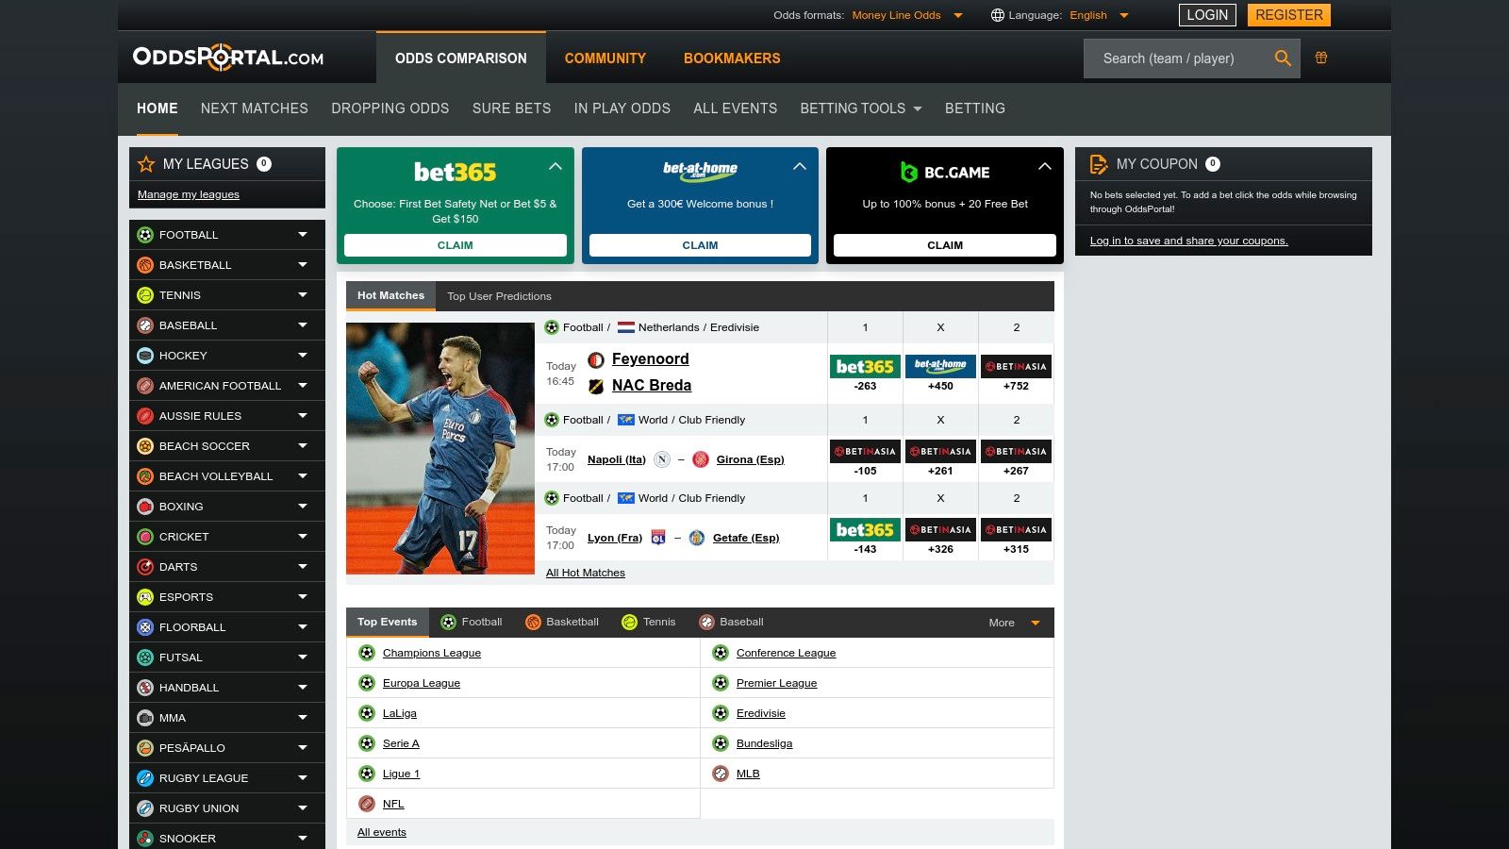Image resolution: width=1509 pixels, height=849 pixels.
Task: Click the LOGIN button
Action: point(1207,15)
